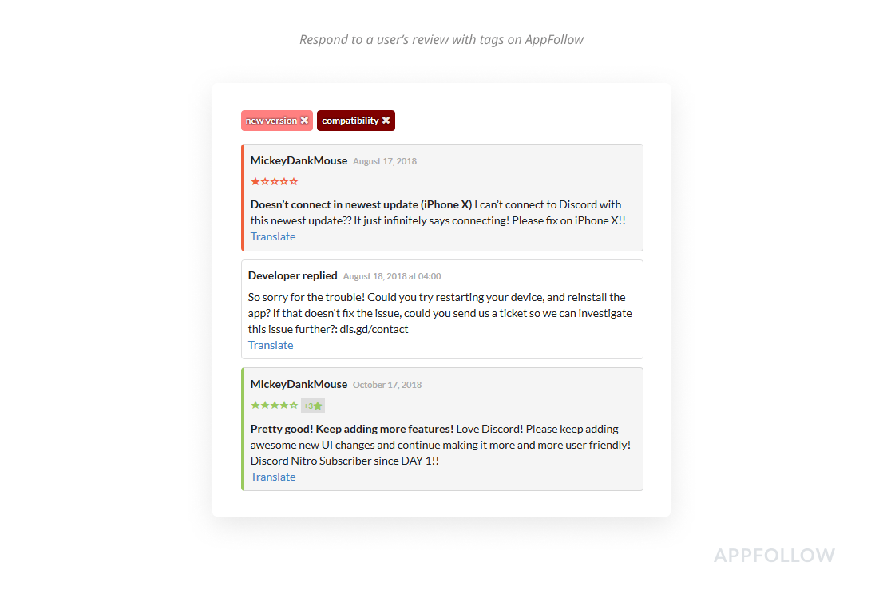Click the one-star rating on the first review
883x594 pixels.
click(274, 182)
